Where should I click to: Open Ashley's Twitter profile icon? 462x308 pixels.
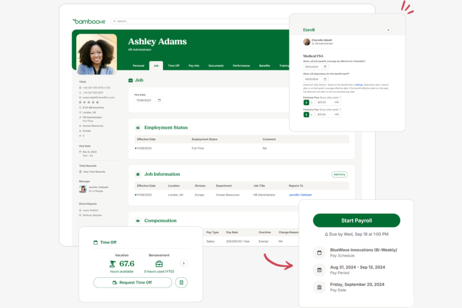[x=84, y=102]
